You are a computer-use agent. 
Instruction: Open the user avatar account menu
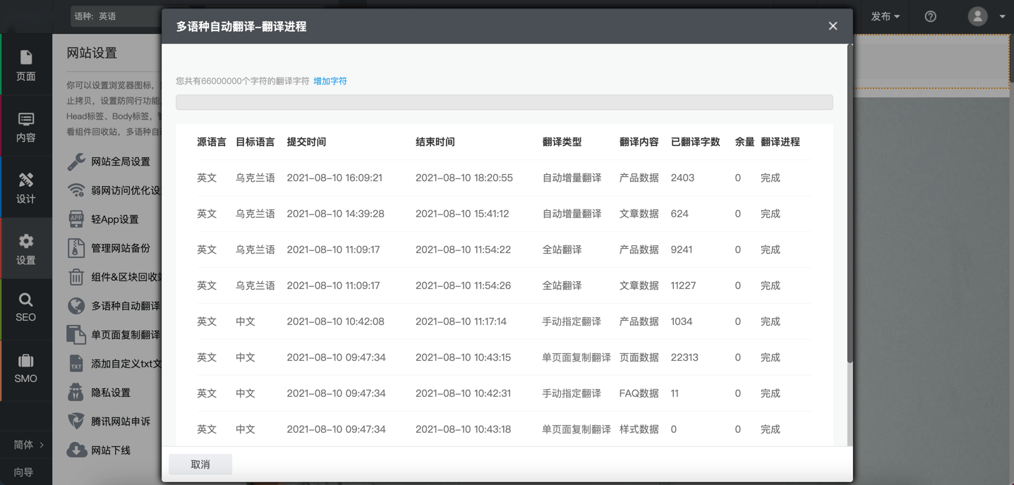[986, 16]
